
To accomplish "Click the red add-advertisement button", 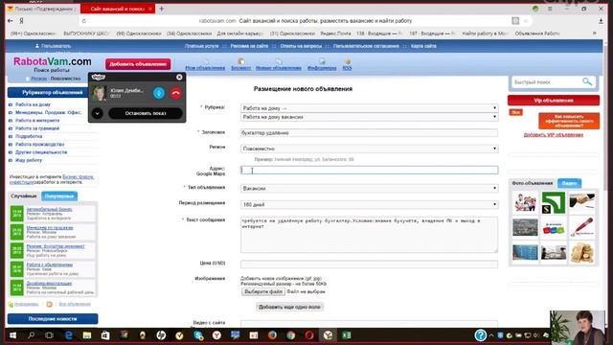I will click(138, 64).
